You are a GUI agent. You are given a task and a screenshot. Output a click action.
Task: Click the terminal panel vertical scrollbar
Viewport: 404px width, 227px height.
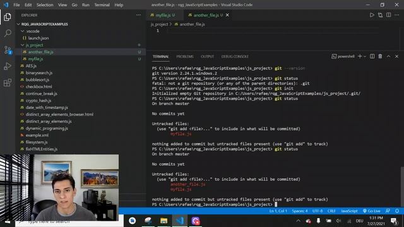[402, 187]
